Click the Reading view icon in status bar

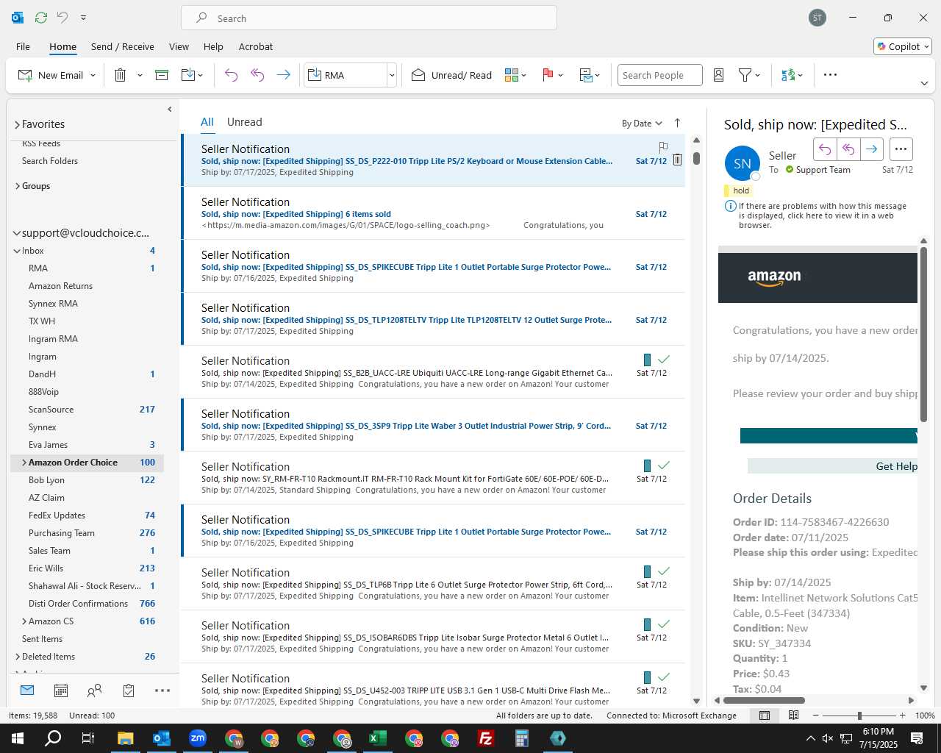[x=794, y=715]
